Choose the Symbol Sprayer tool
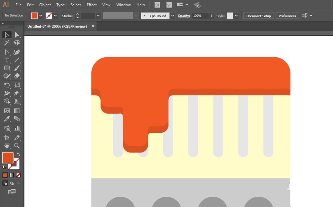The width and height of the screenshot is (333, 207). point(7,128)
